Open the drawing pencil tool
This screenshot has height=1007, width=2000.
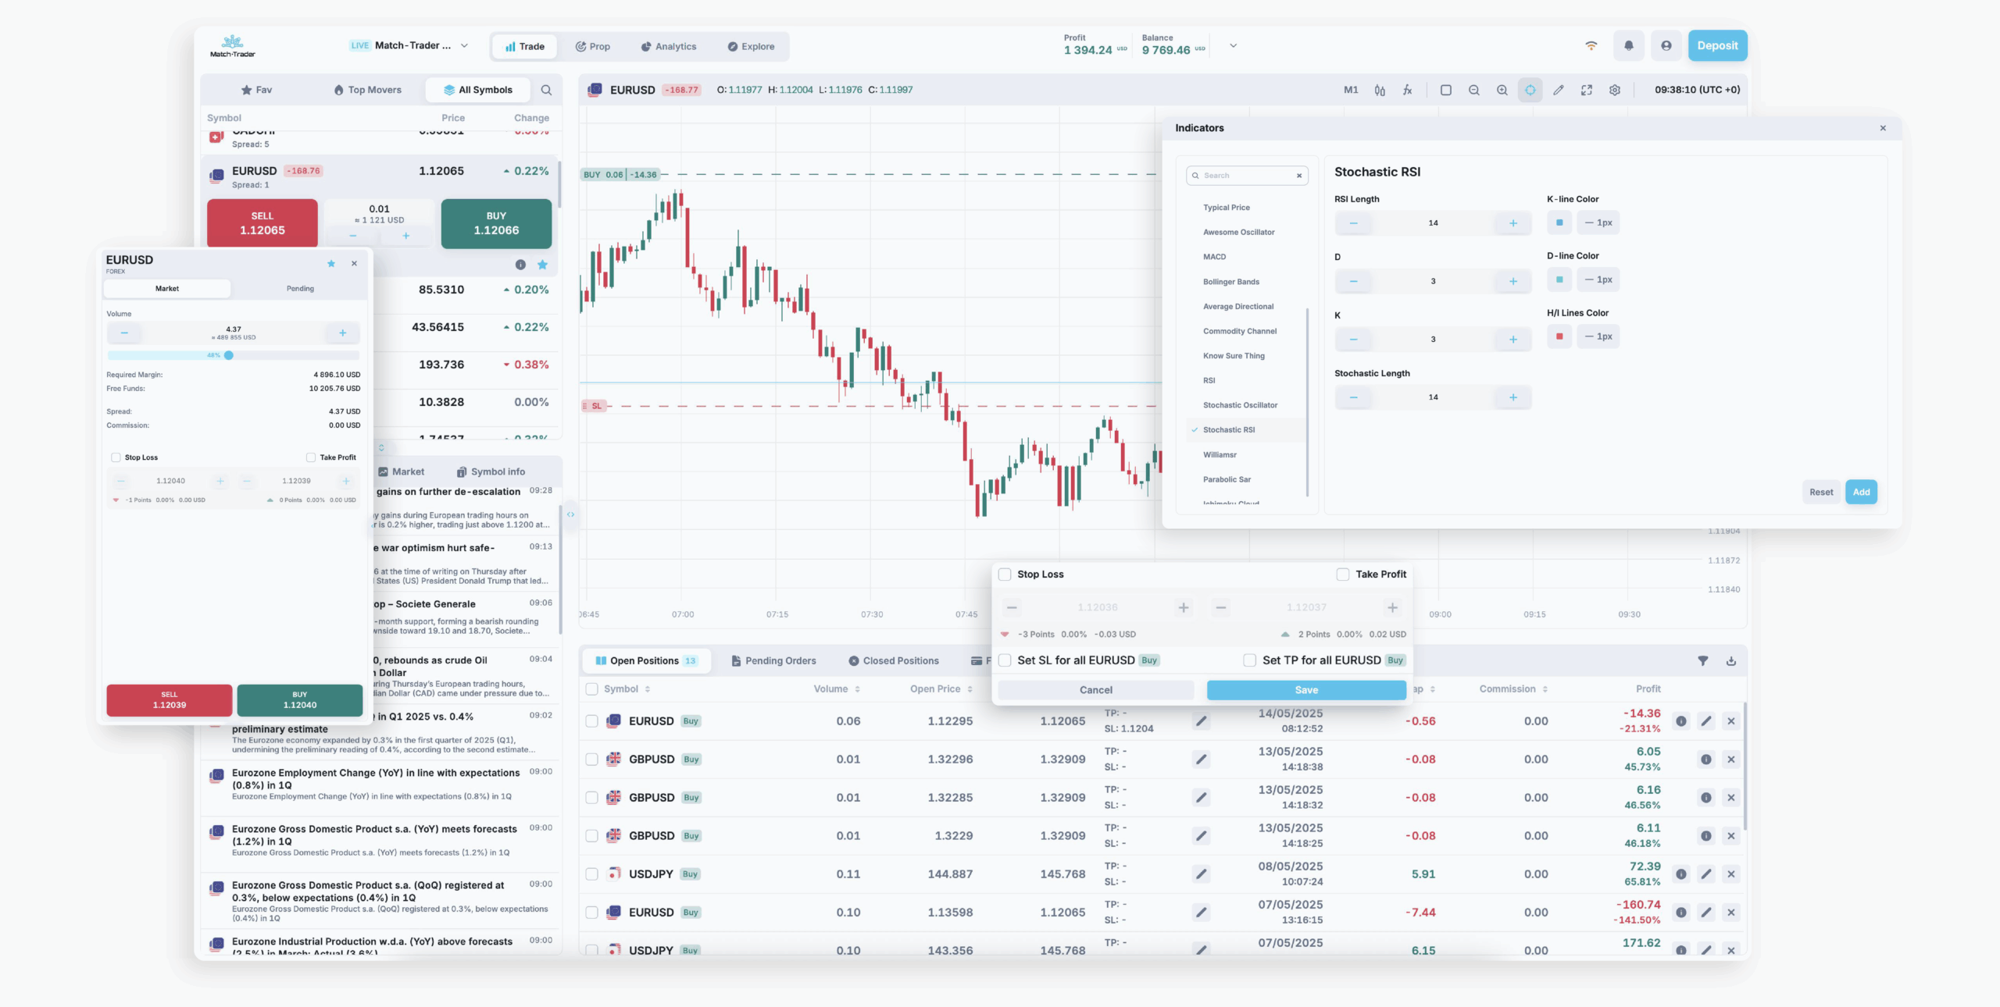click(x=1558, y=90)
